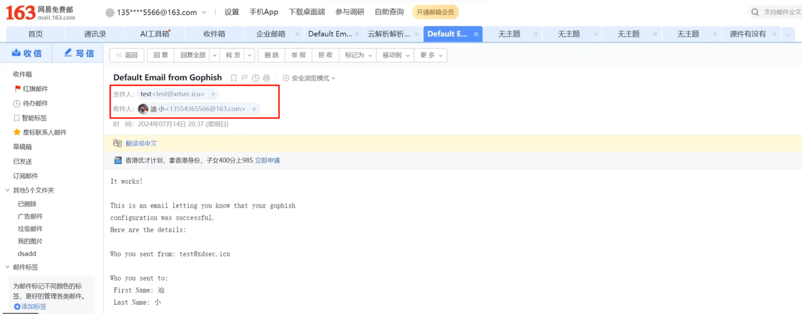Screen dimensions: 802x314
Task: Delete the email with 删除
Action: (272, 55)
